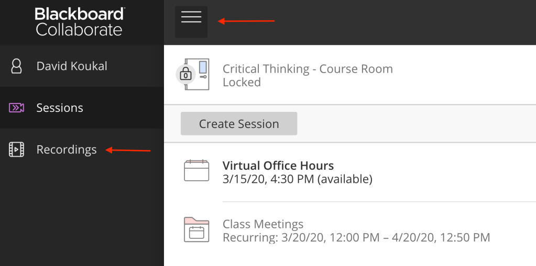Viewport: 536px width, 266px height.
Task: Open the Virtual Office Hours session
Action: [278, 166]
